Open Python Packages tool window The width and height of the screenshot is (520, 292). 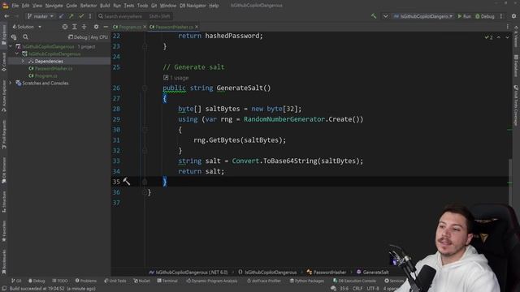(x=307, y=281)
